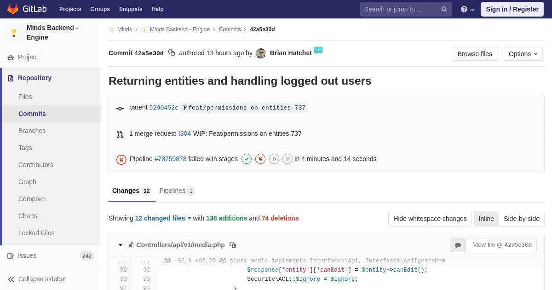Open the Options dropdown
This screenshot has width=552, height=290.
click(523, 54)
